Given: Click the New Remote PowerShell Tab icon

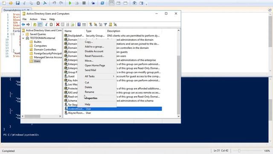Looking at the screenshot, I should [x=93, y=3].
